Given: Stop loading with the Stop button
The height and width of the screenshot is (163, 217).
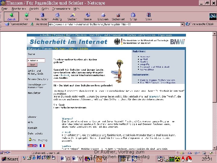Looking at the screenshot, I should [149, 17].
